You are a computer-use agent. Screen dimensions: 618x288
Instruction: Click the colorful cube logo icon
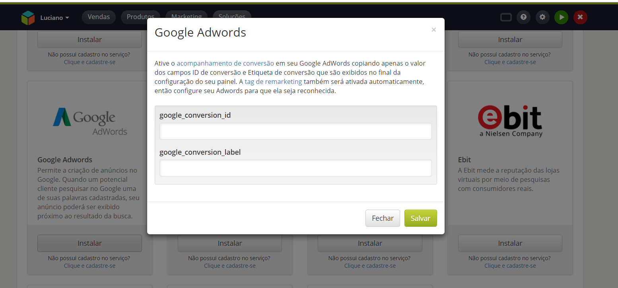[x=28, y=18]
